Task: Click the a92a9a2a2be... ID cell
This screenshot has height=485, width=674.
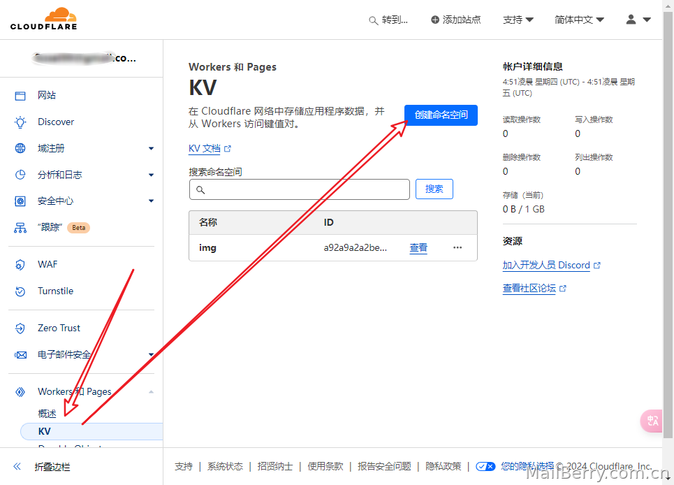Action: [x=355, y=247]
